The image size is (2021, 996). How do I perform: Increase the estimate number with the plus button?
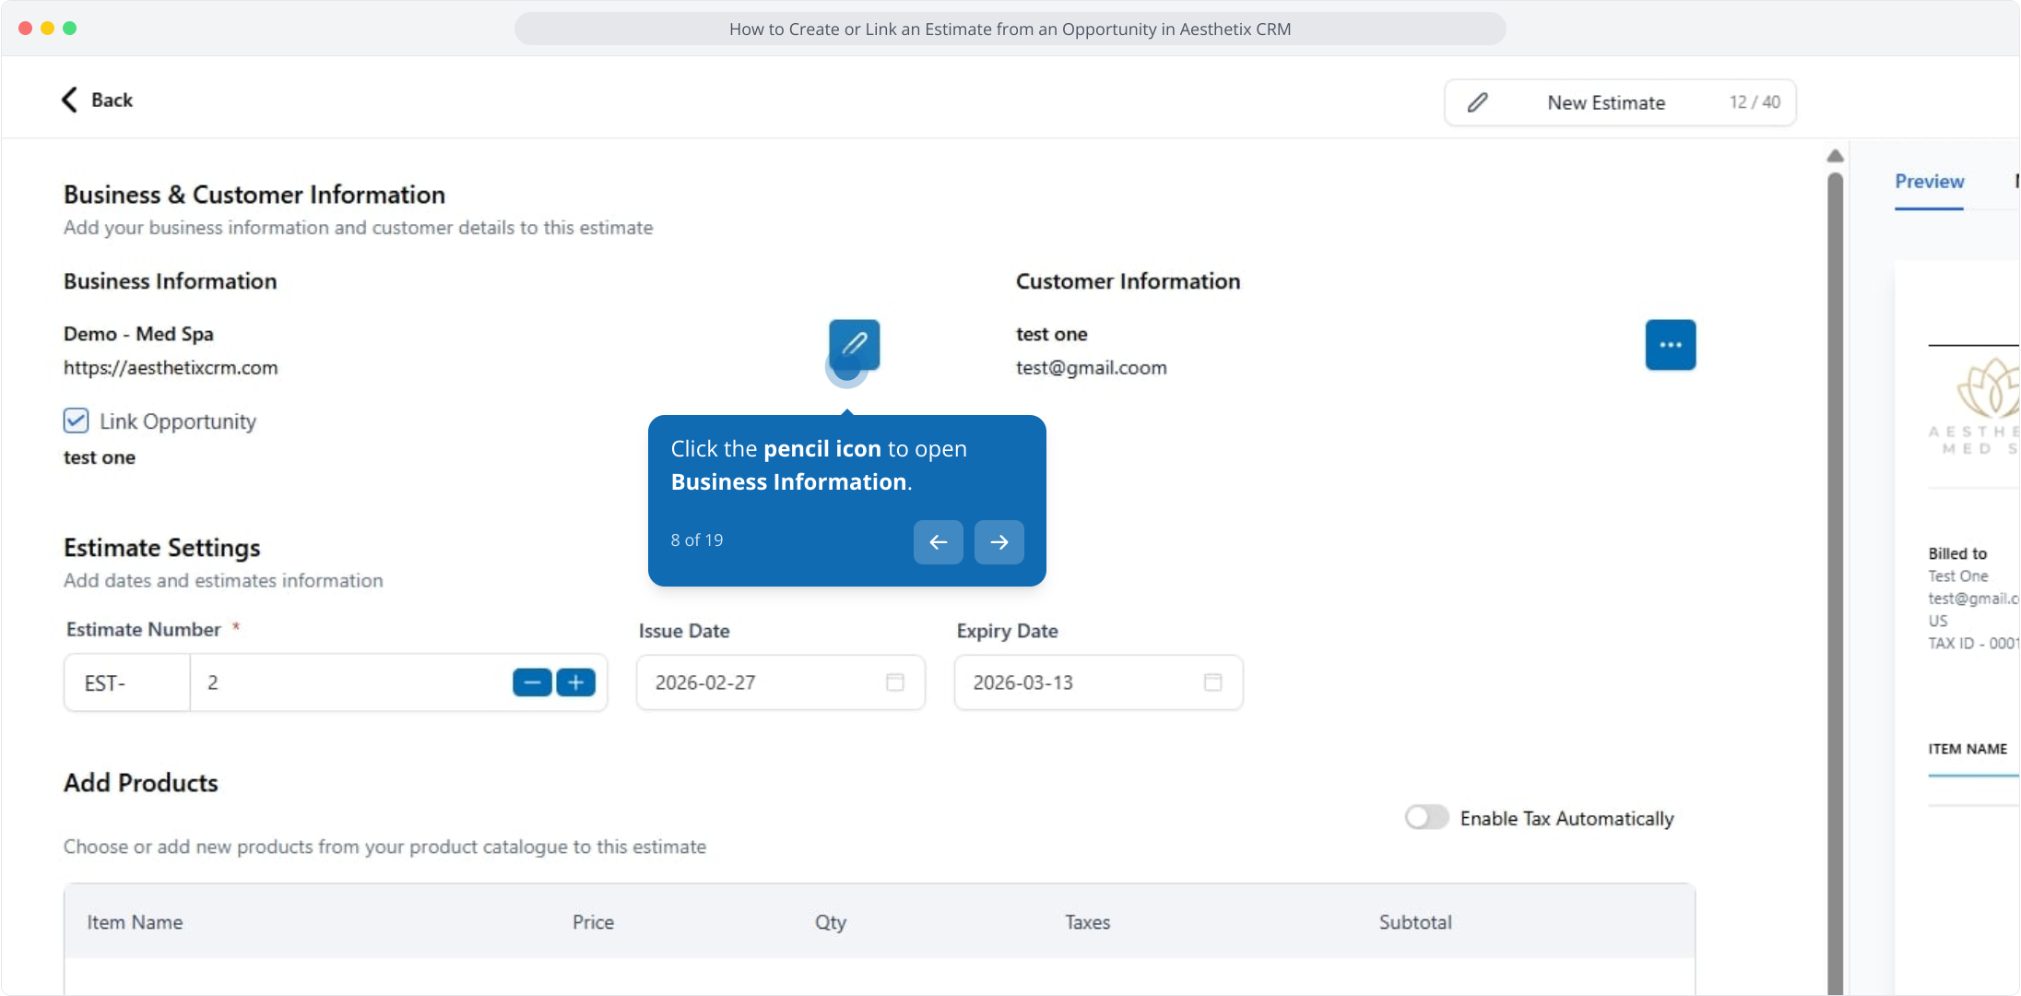point(576,682)
